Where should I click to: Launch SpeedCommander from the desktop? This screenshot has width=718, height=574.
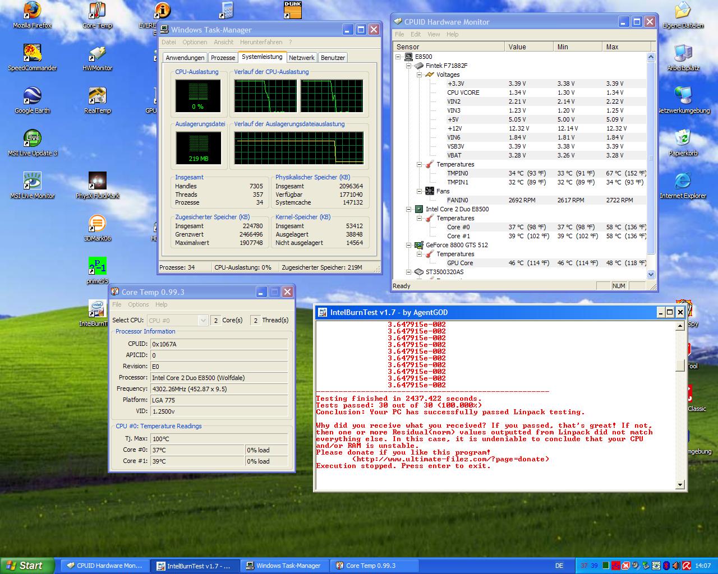(32, 58)
